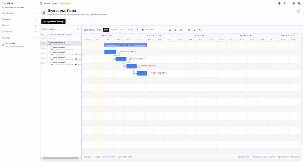
Task: Select the Новая задача 4 row in task list
Action: click(x=61, y=58)
